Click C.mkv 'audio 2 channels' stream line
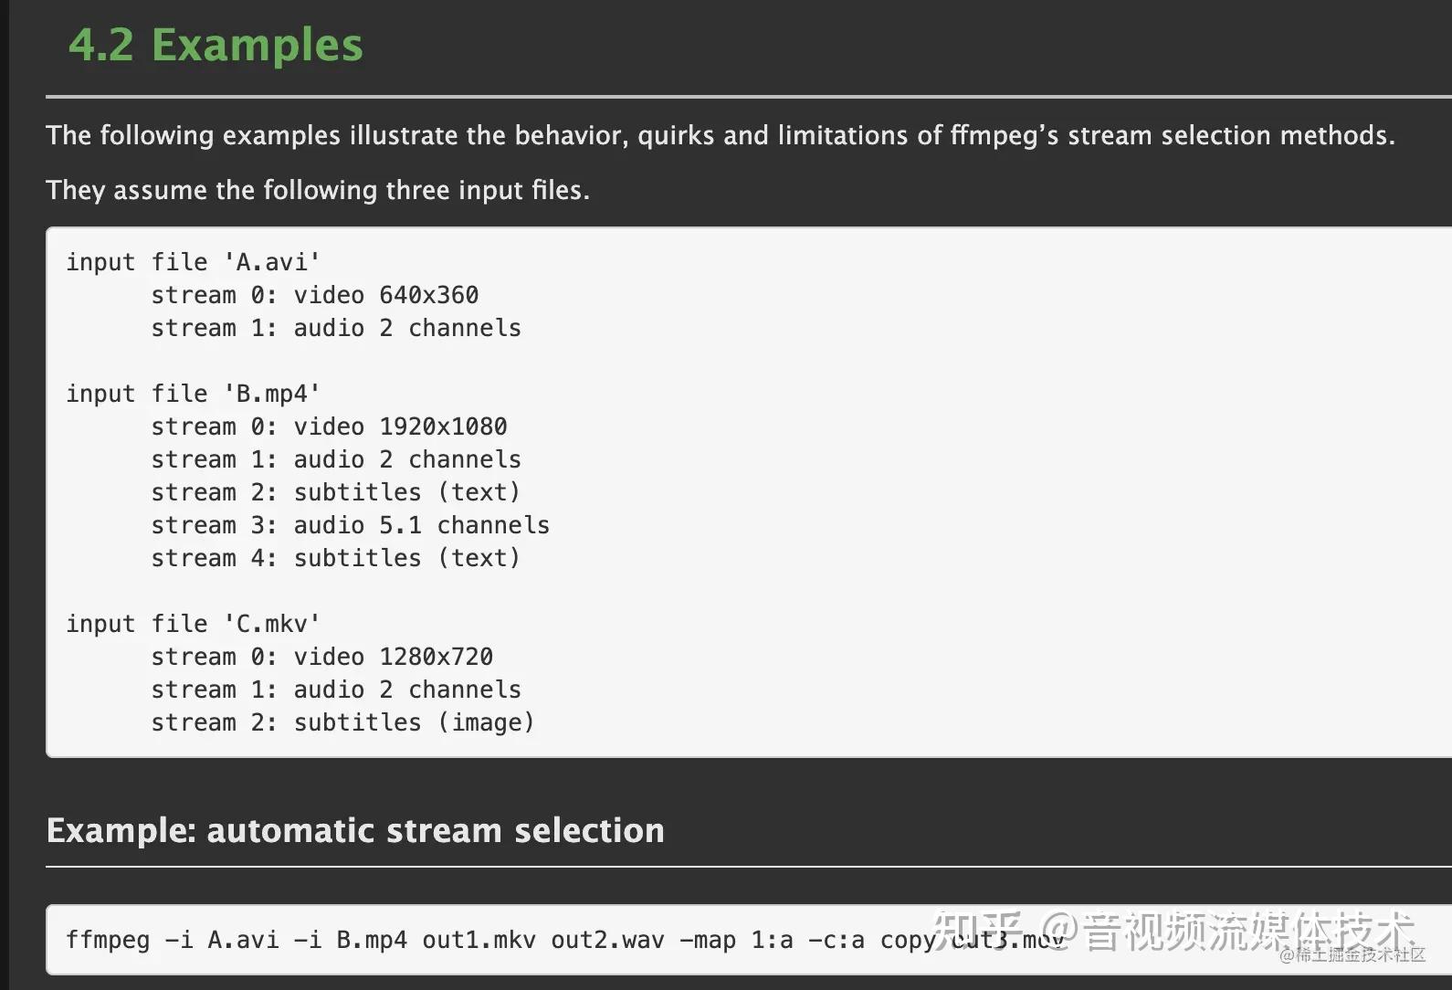 (x=336, y=690)
